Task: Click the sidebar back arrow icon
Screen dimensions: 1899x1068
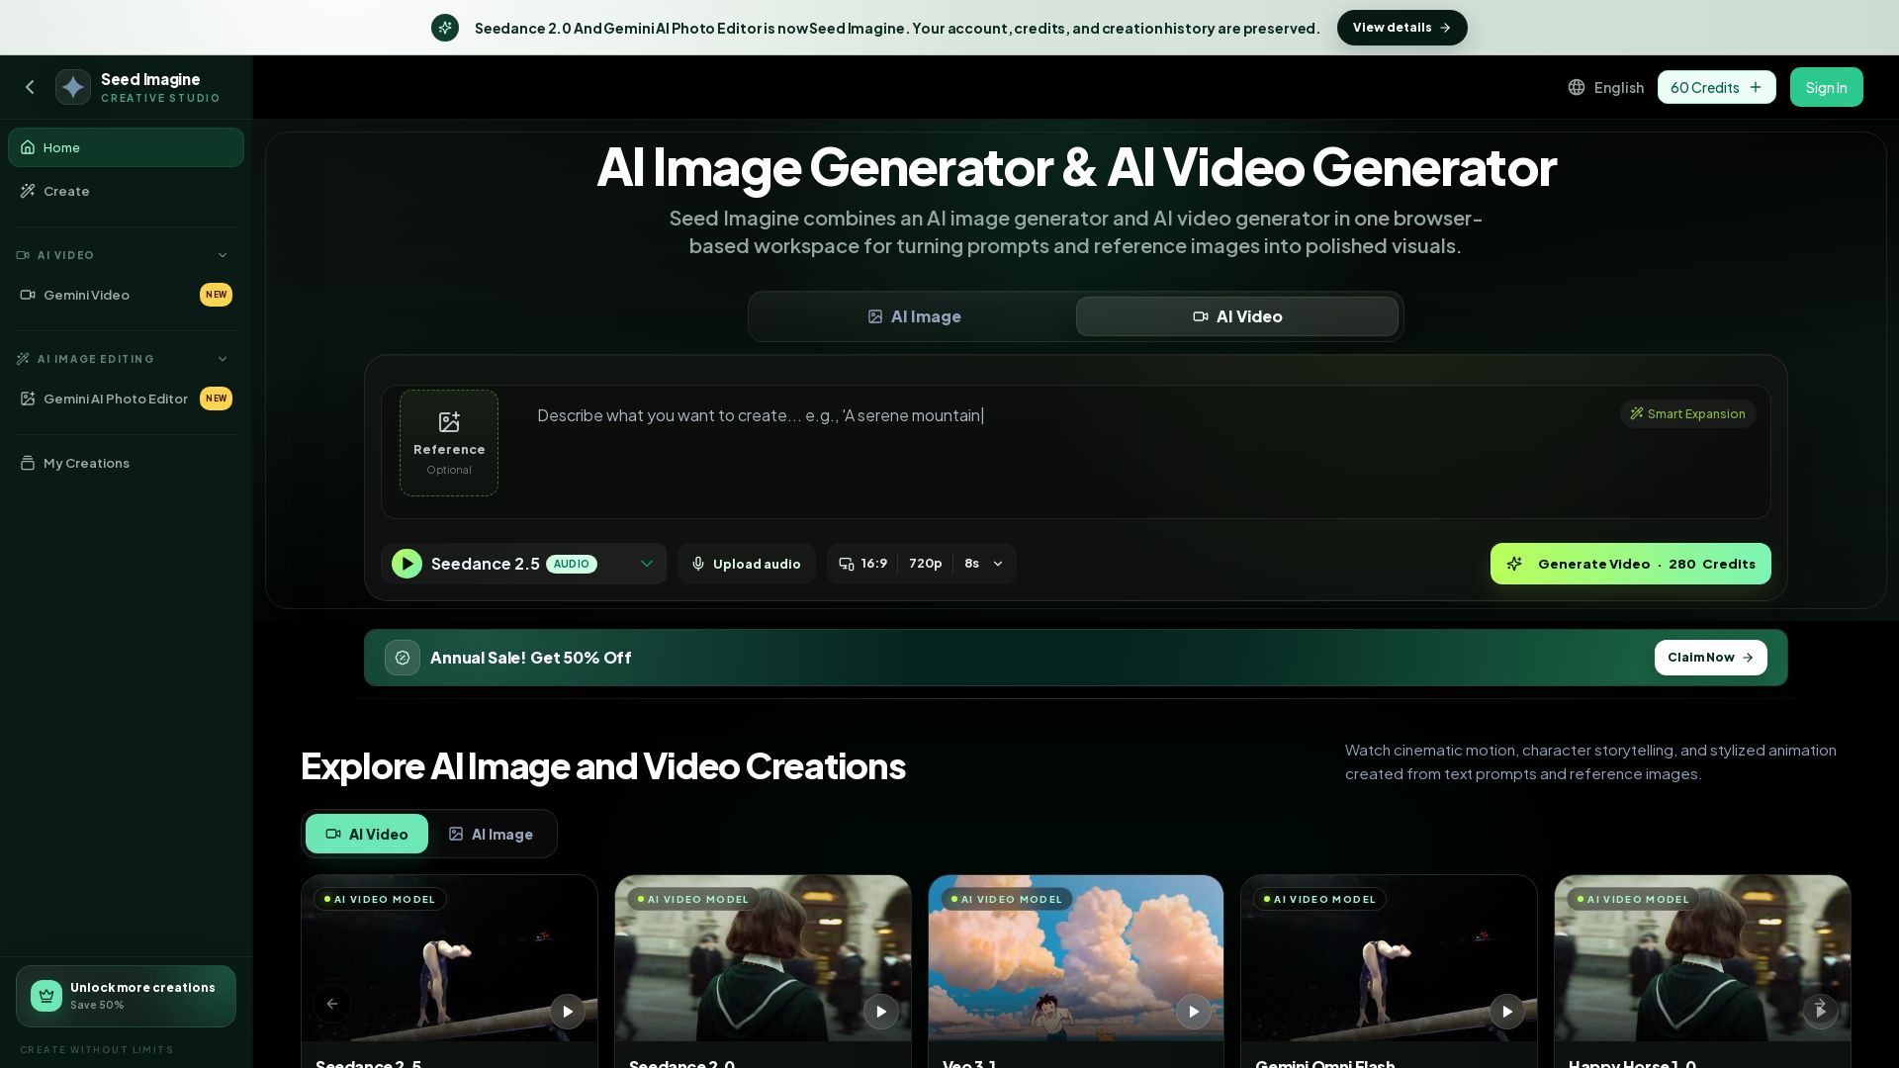Action: click(x=30, y=87)
